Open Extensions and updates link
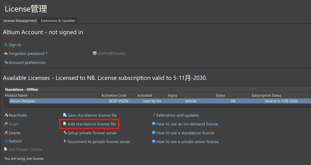This screenshot has height=165, width=311. (x=178, y=115)
